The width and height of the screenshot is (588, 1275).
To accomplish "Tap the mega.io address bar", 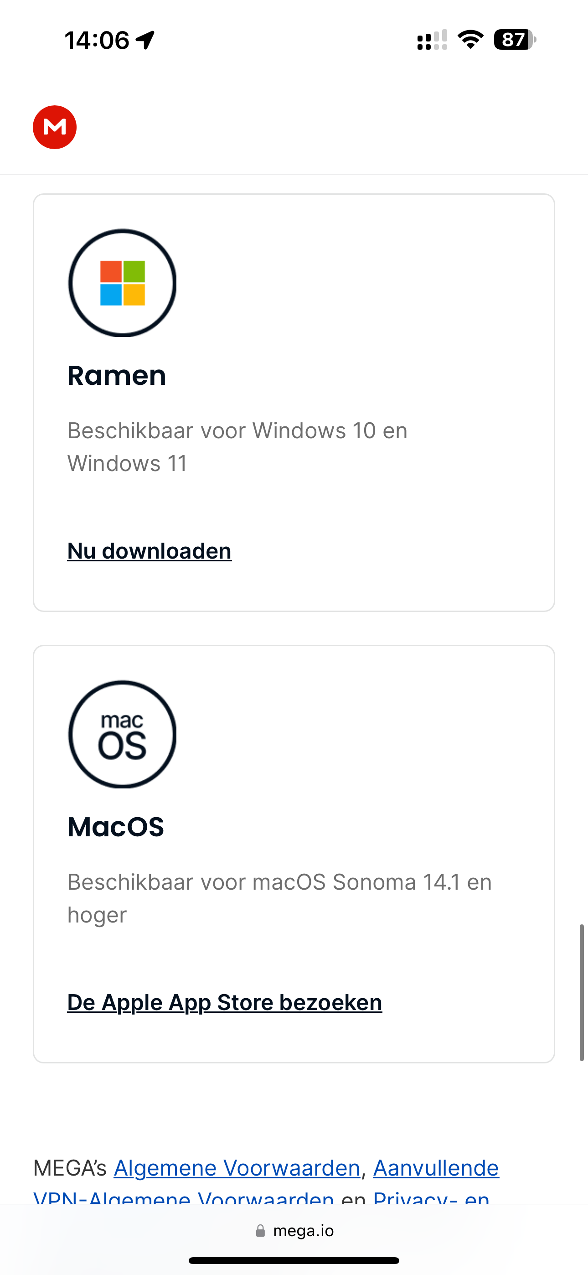I will (x=294, y=1231).
